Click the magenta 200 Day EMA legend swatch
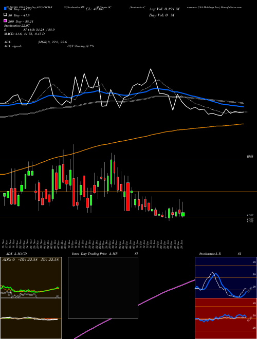The width and height of the screenshot is (257, 339). pos(5,21)
